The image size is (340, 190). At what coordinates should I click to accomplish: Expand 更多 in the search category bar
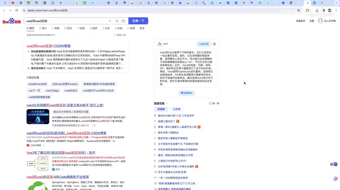pos(142,28)
